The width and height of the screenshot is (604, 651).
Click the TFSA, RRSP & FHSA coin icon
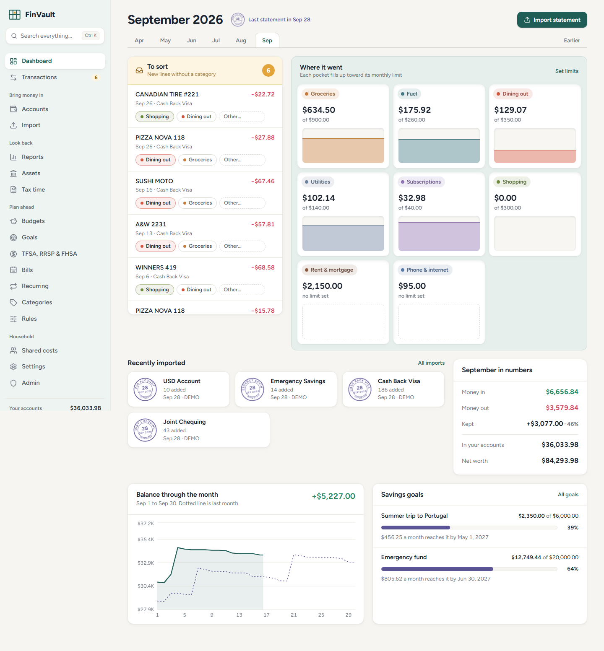(x=13, y=254)
